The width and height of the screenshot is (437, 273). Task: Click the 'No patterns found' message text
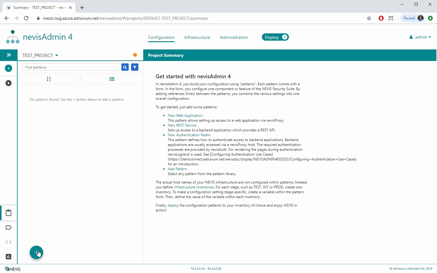(x=77, y=99)
